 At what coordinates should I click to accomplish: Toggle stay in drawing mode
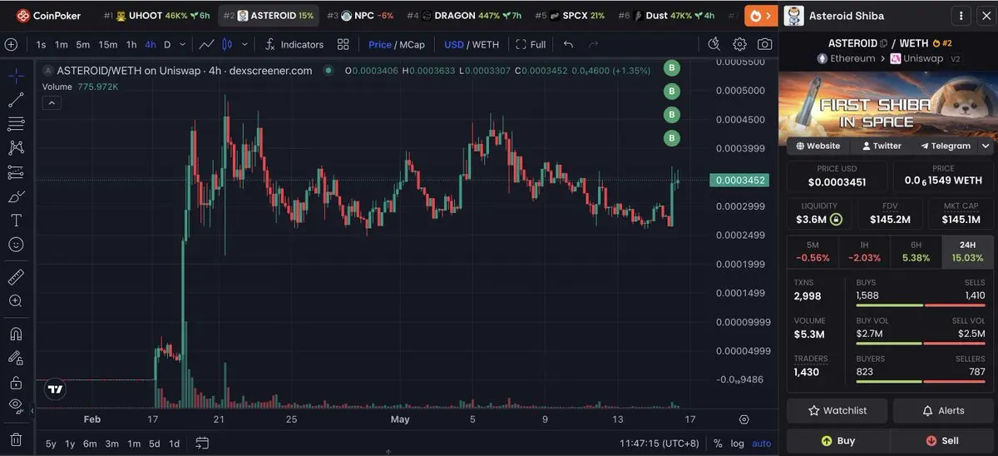coord(16,358)
